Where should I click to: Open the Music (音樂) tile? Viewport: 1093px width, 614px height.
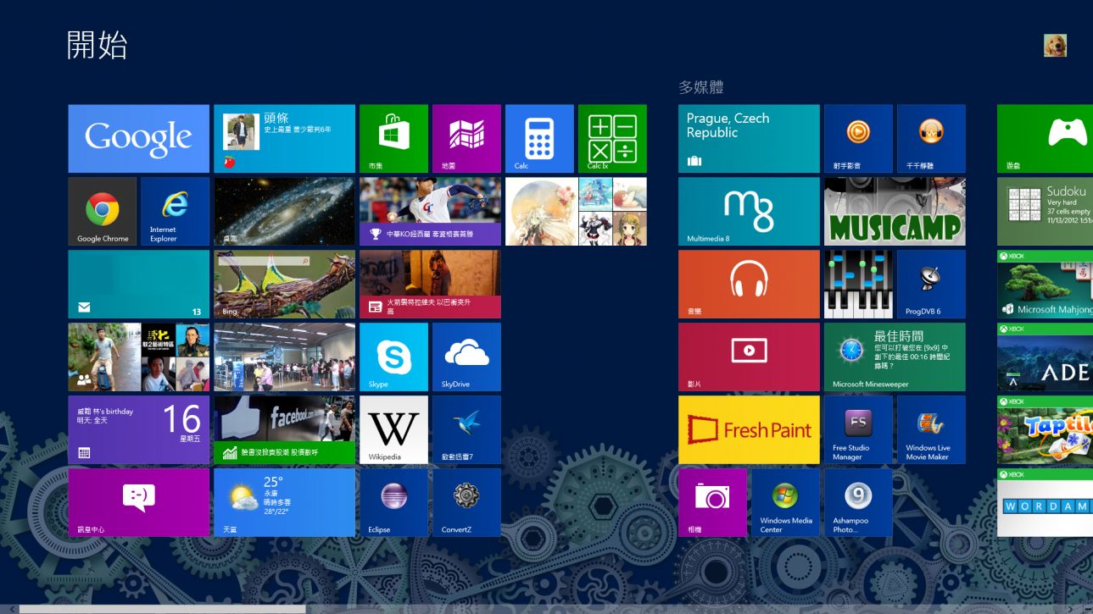pos(748,284)
